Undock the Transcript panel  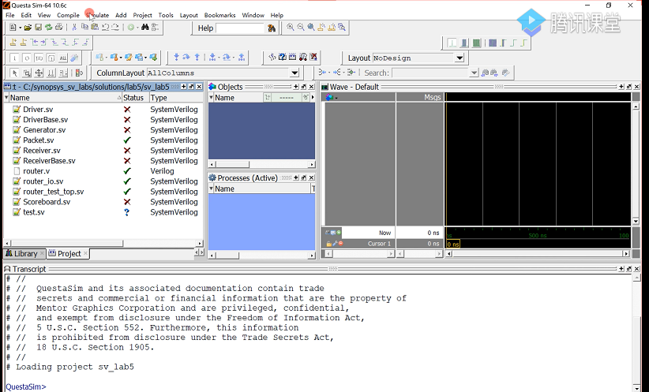[x=629, y=269]
